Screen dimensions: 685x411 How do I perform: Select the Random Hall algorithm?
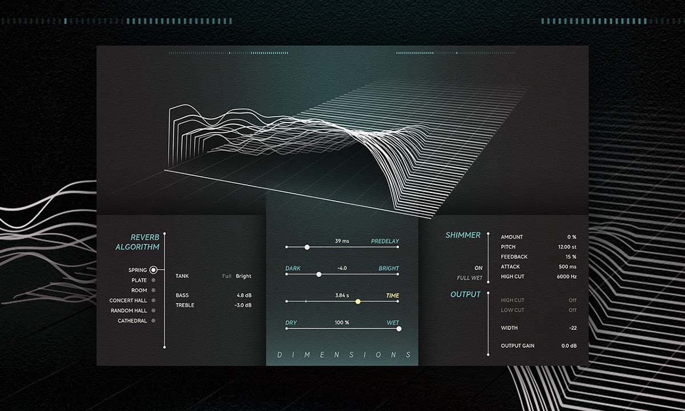tap(153, 311)
